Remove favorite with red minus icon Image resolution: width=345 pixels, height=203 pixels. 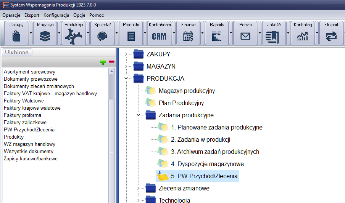tap(111, 62)
